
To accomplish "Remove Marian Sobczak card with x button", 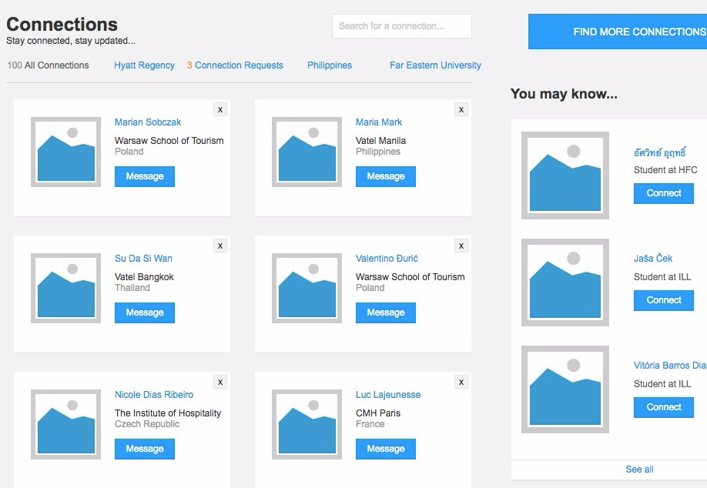I will (x=220, y=109).
